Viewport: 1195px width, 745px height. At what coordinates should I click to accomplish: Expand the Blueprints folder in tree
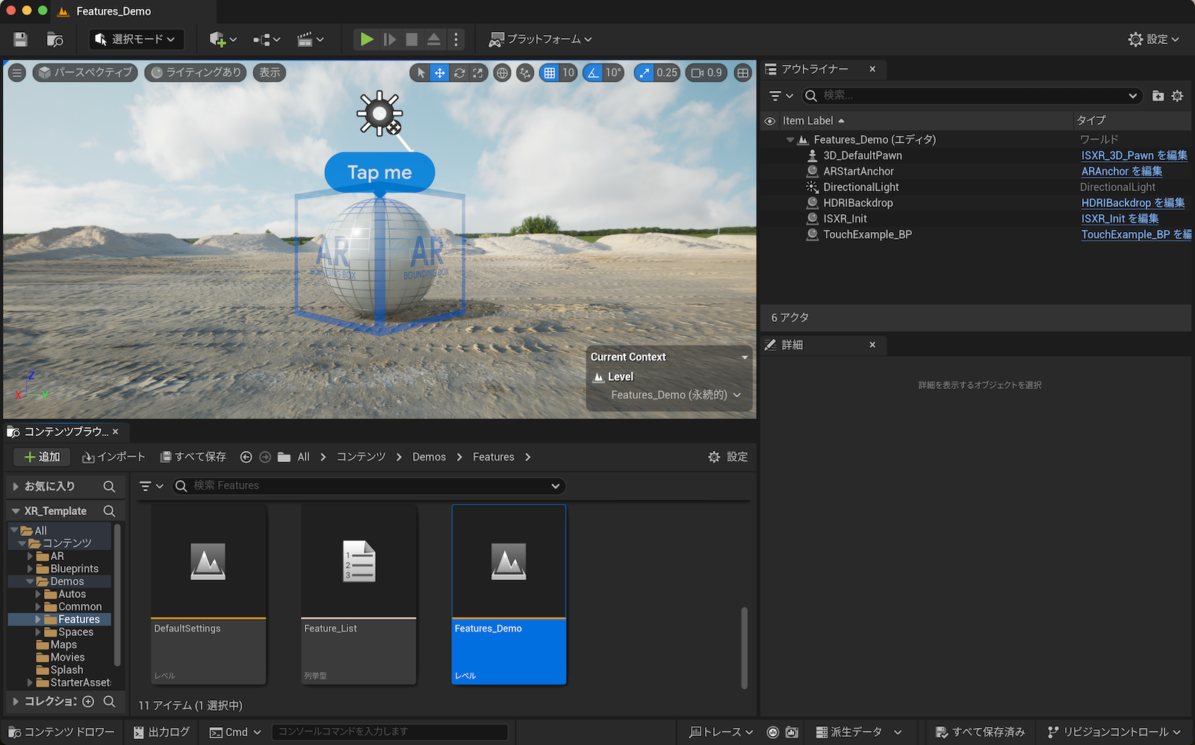click(x=30, y=569)
